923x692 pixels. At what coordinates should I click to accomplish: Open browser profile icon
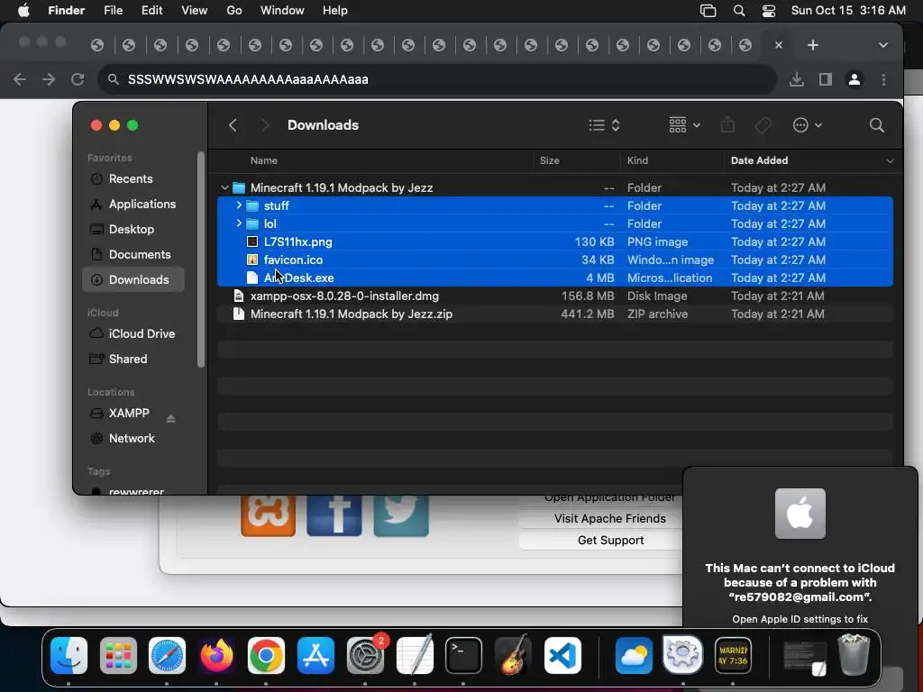coord(854,79)
